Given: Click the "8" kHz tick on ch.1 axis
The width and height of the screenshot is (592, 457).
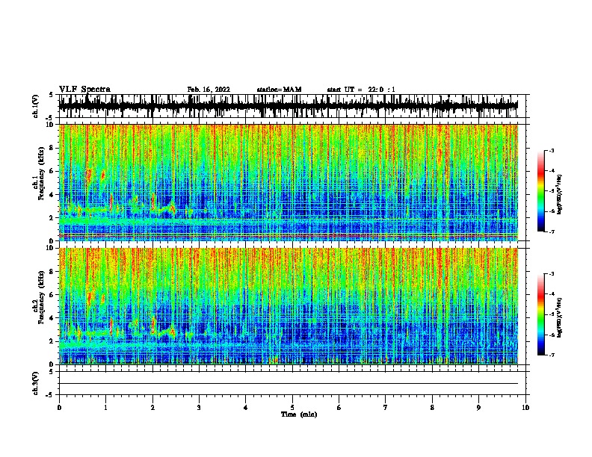Looking at the screenshot, I should coord(52,148).
